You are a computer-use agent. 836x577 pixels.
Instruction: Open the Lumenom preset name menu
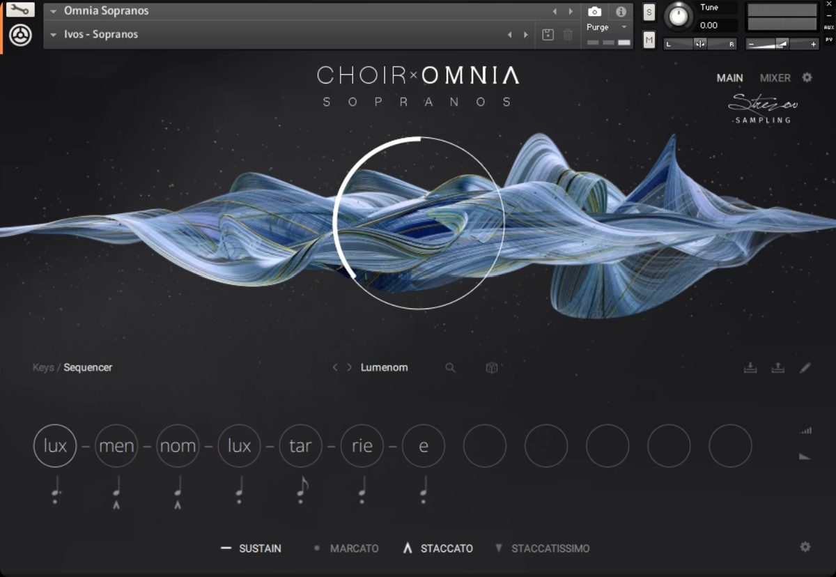click(384, 367)
